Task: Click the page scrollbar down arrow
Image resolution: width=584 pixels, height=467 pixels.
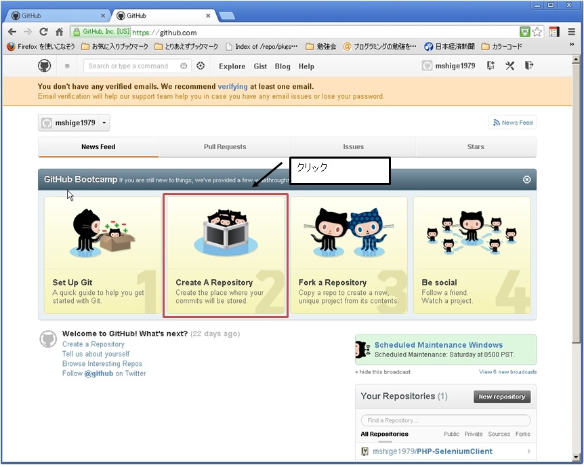Action: coord(576,457)
